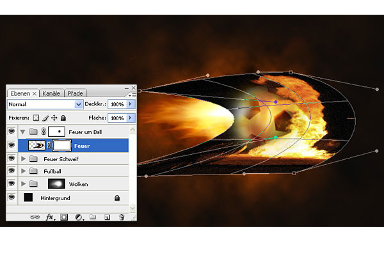
Task: Click the Hintergrund layer lock icon
Action: point(117,198)
